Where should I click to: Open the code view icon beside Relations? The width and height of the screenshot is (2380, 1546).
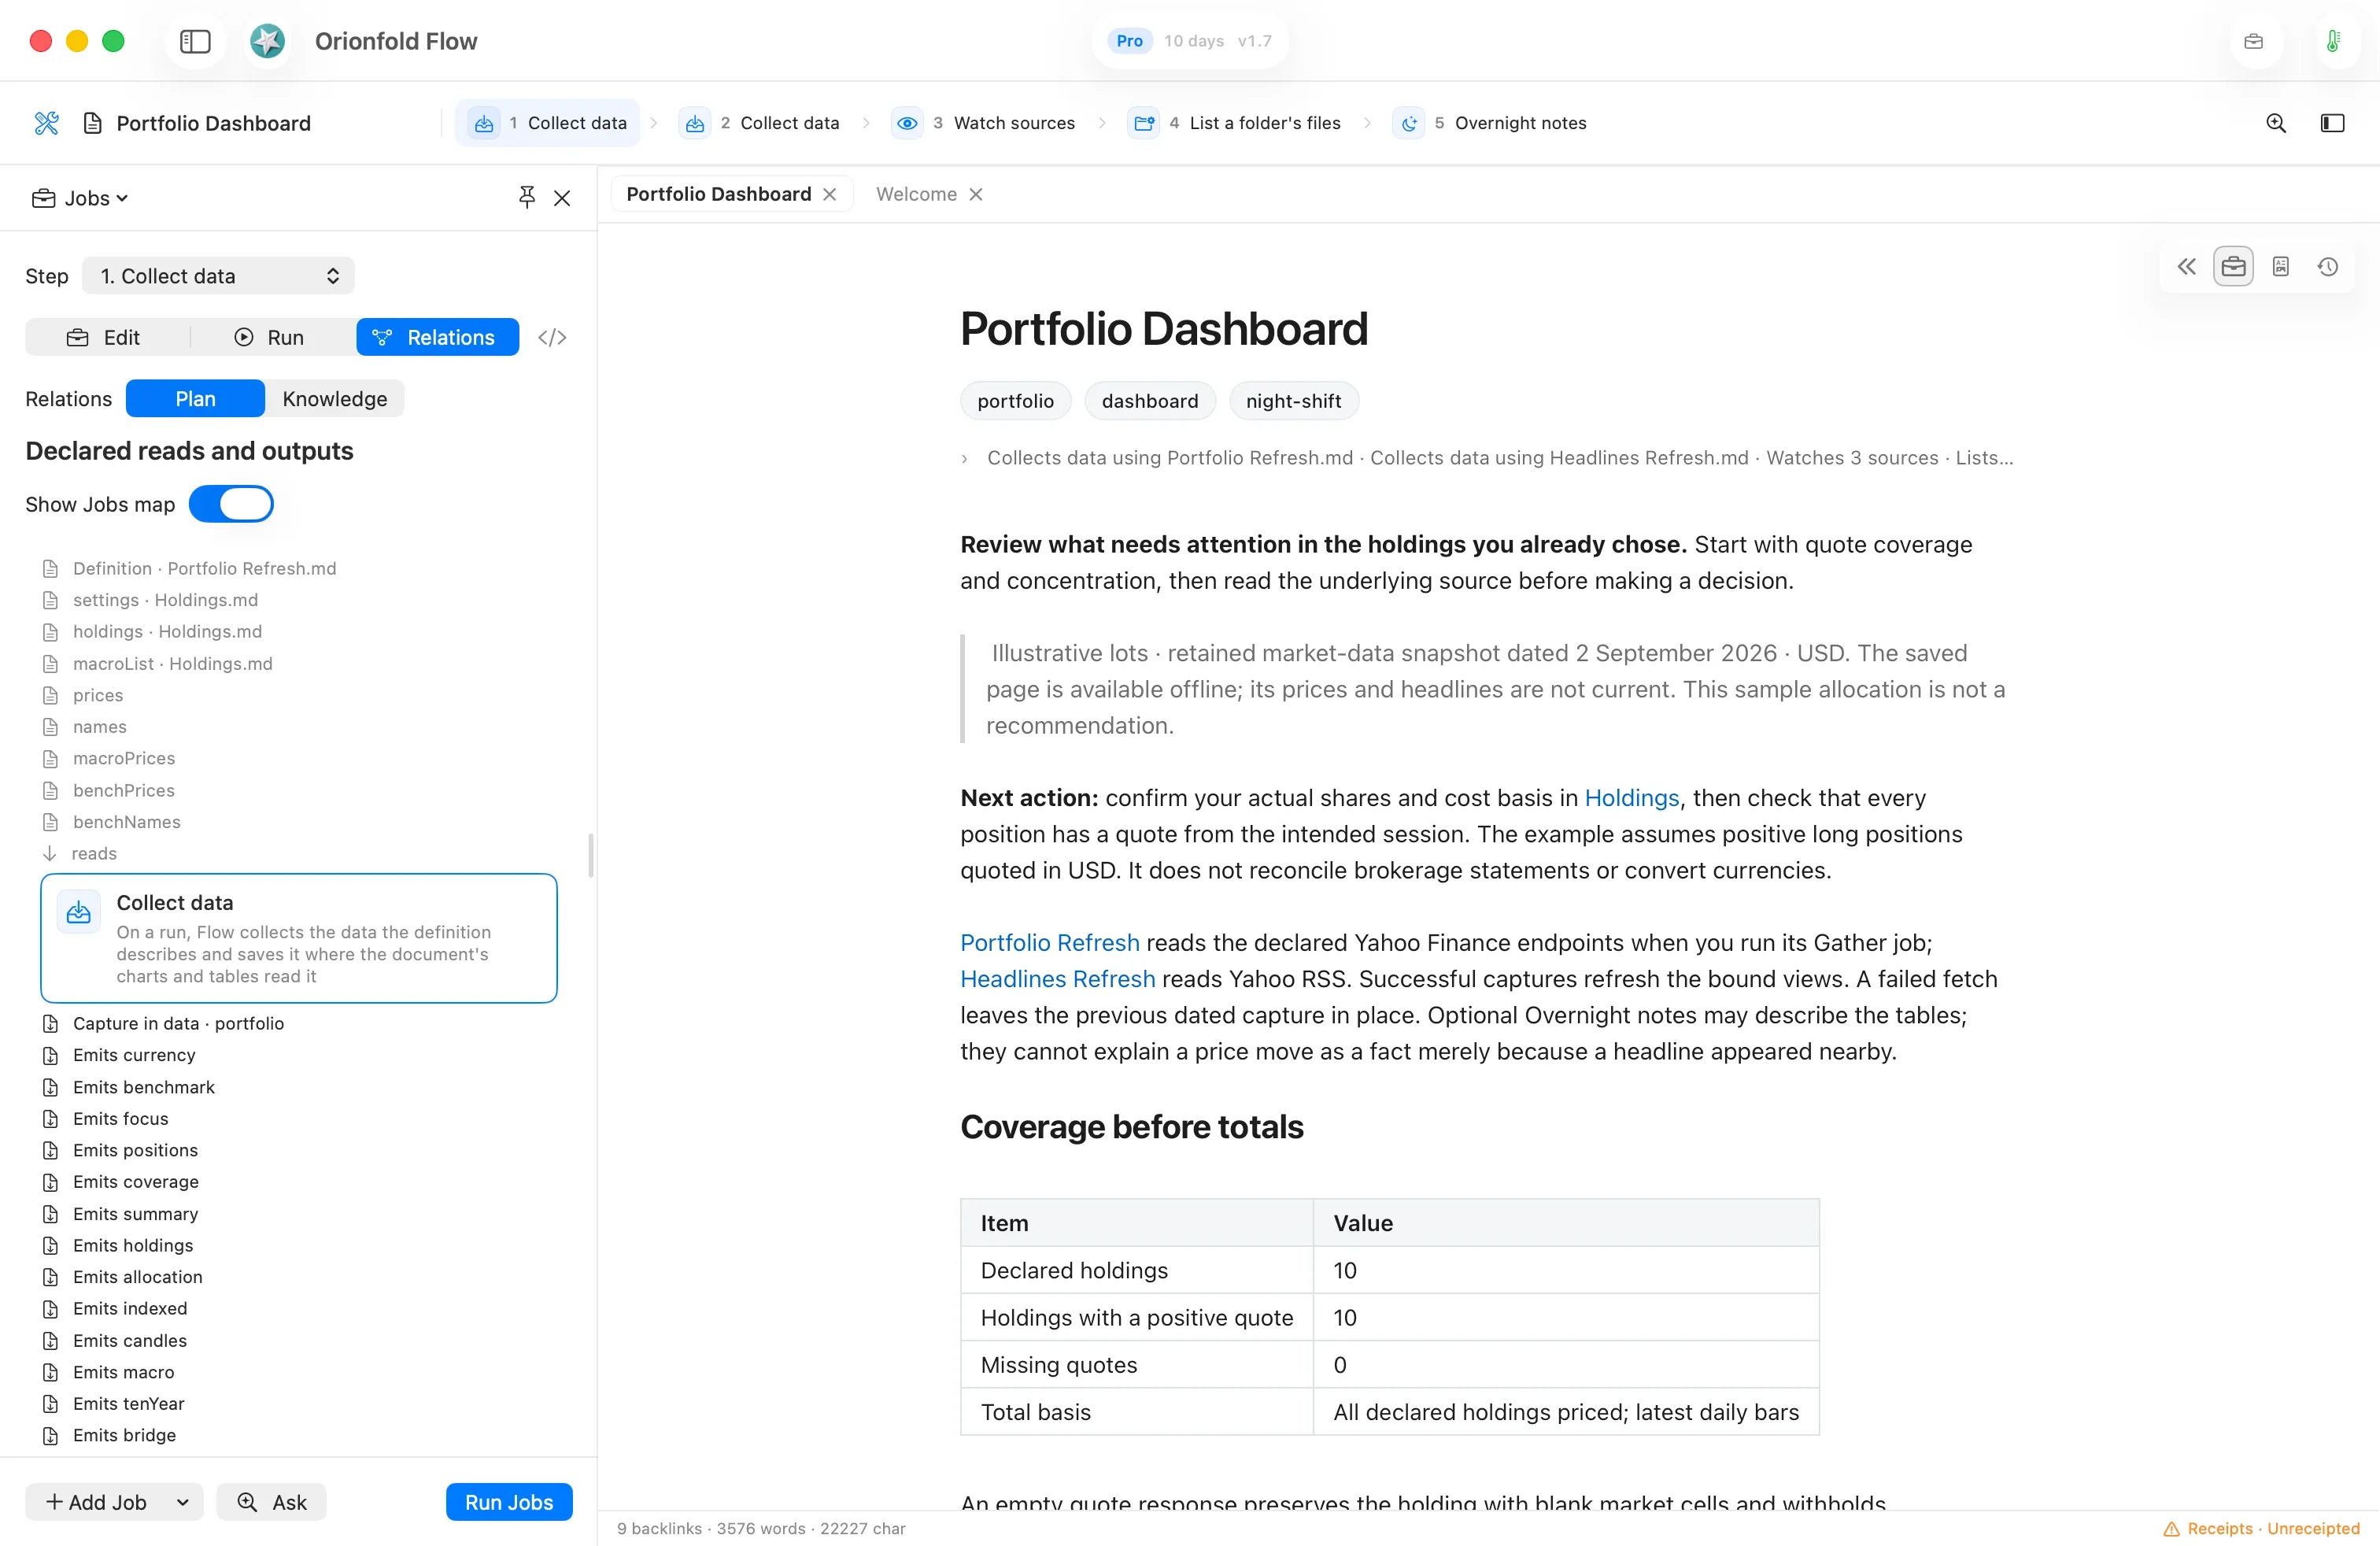pos(552,338)
